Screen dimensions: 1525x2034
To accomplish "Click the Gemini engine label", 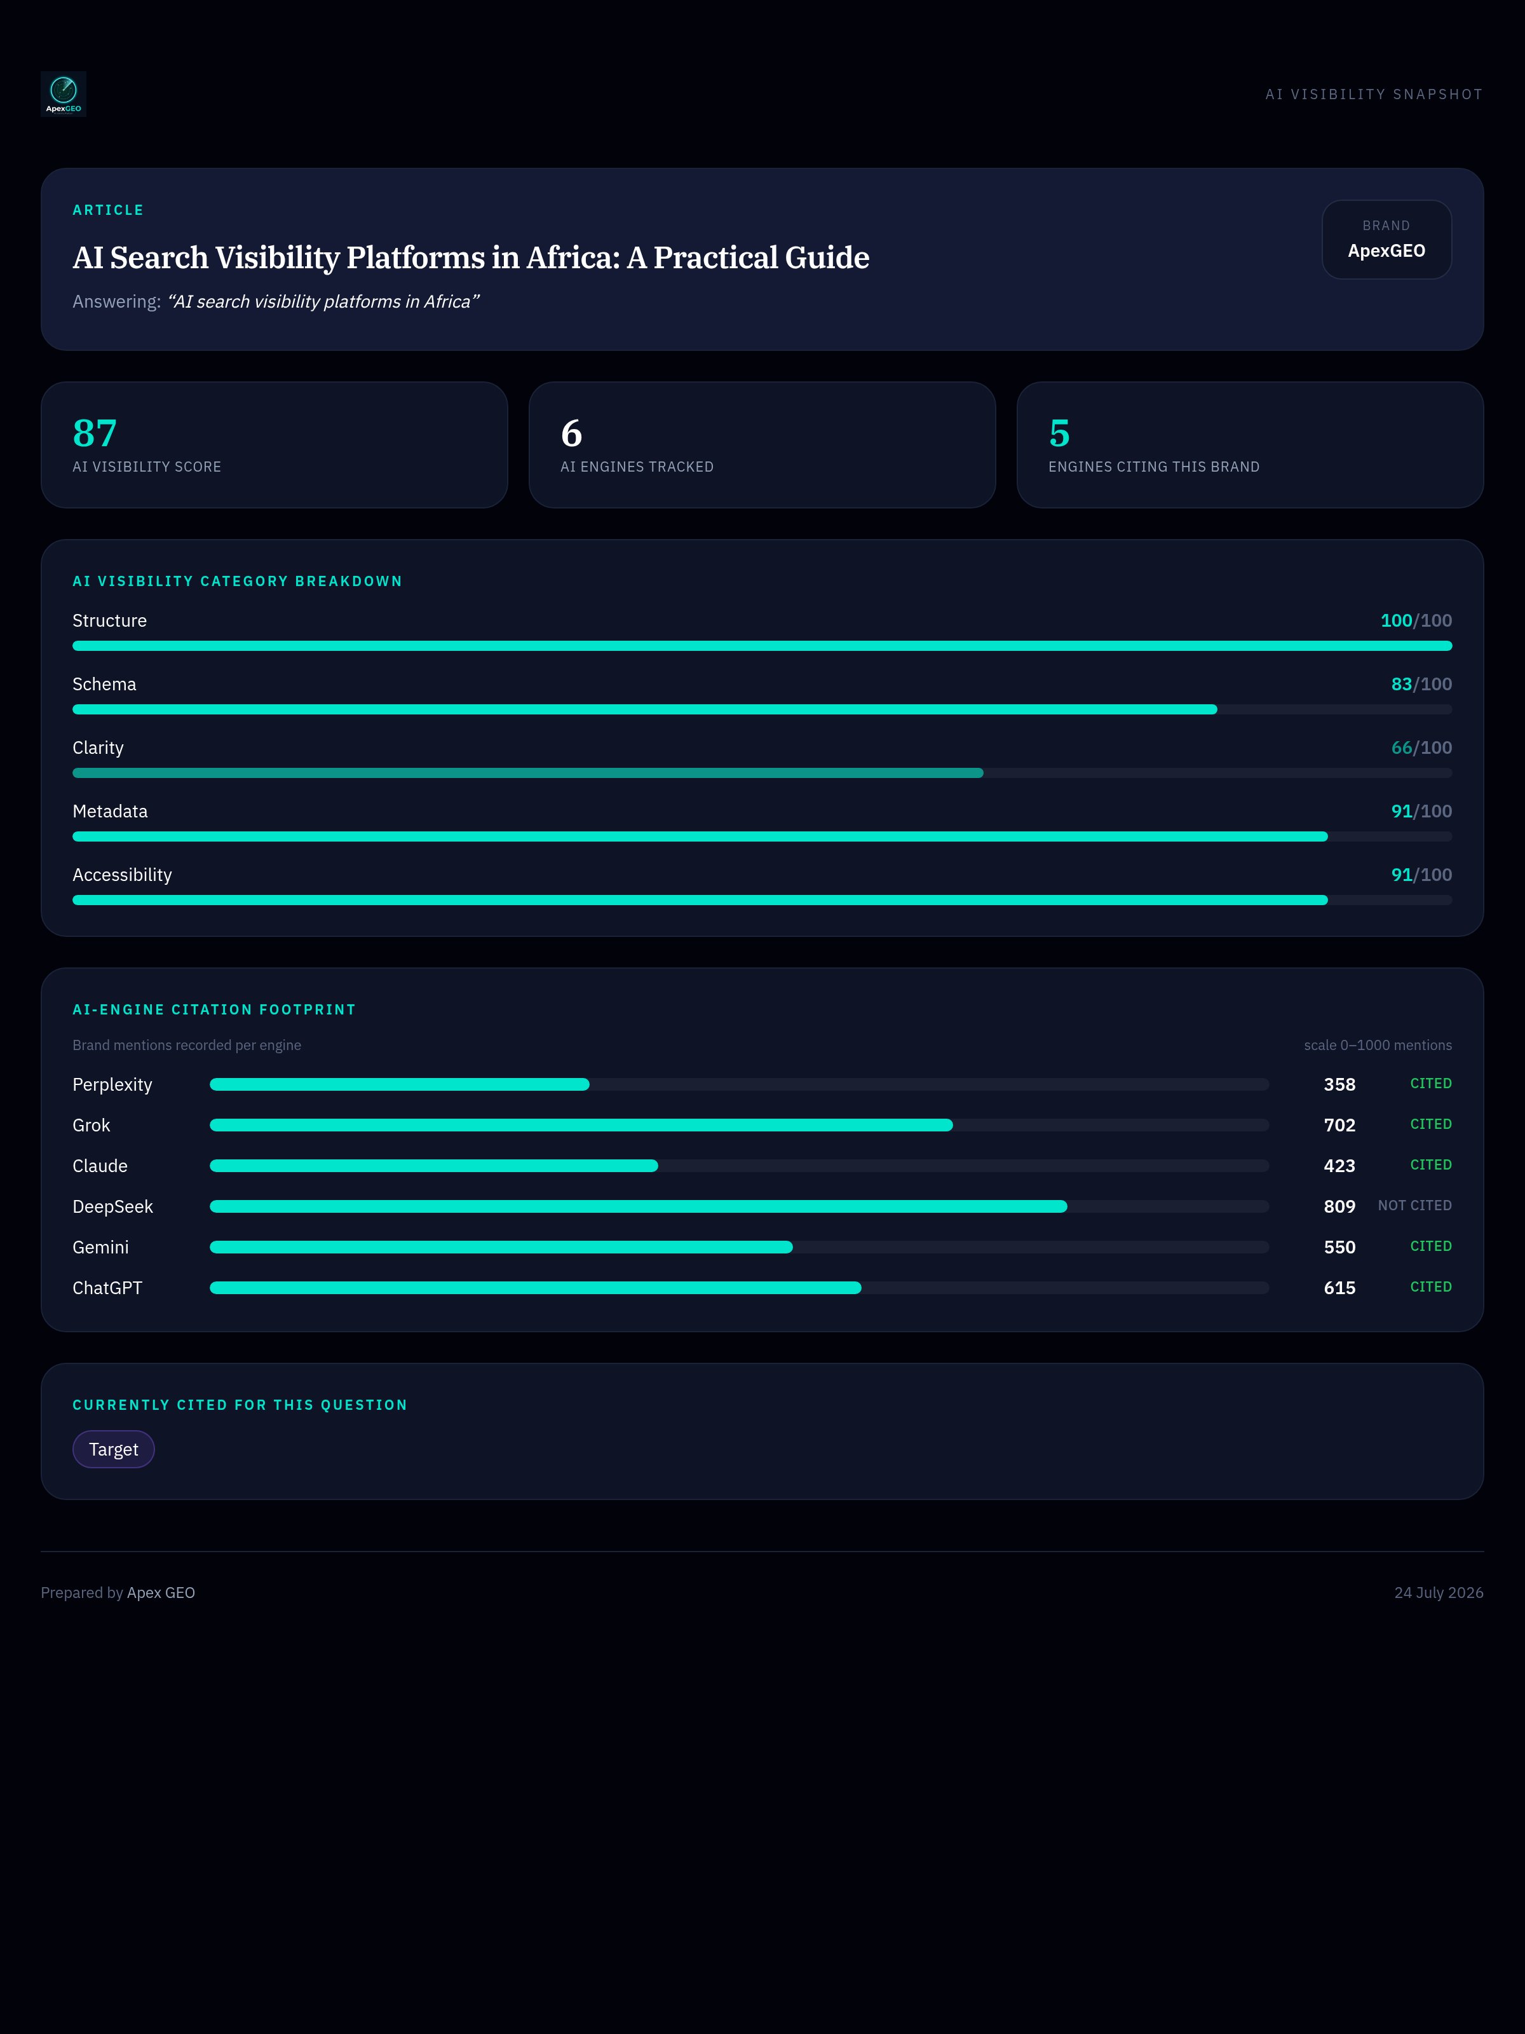I will 100,1247.
